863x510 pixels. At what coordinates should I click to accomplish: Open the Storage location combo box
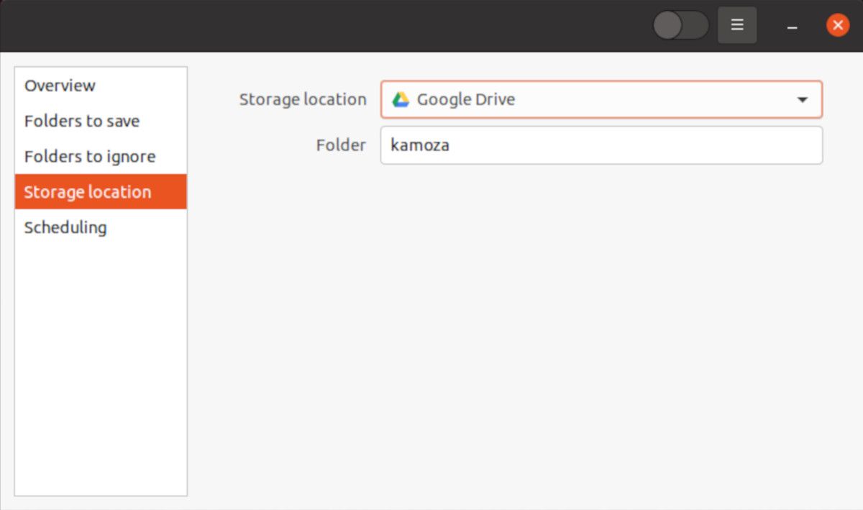(x=601, y=99)
